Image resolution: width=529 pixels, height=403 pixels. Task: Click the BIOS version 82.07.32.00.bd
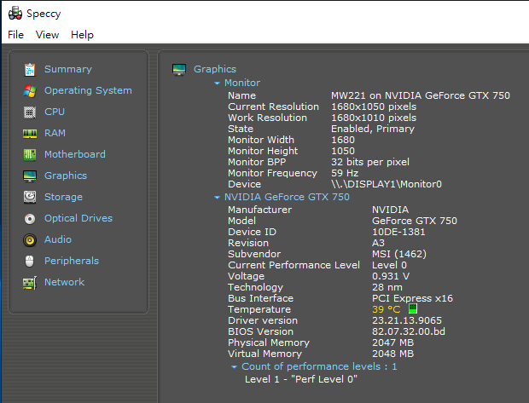409,331
